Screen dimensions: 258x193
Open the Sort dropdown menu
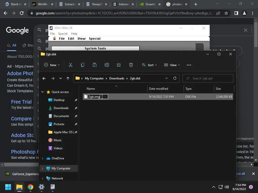tap(149, 65)
